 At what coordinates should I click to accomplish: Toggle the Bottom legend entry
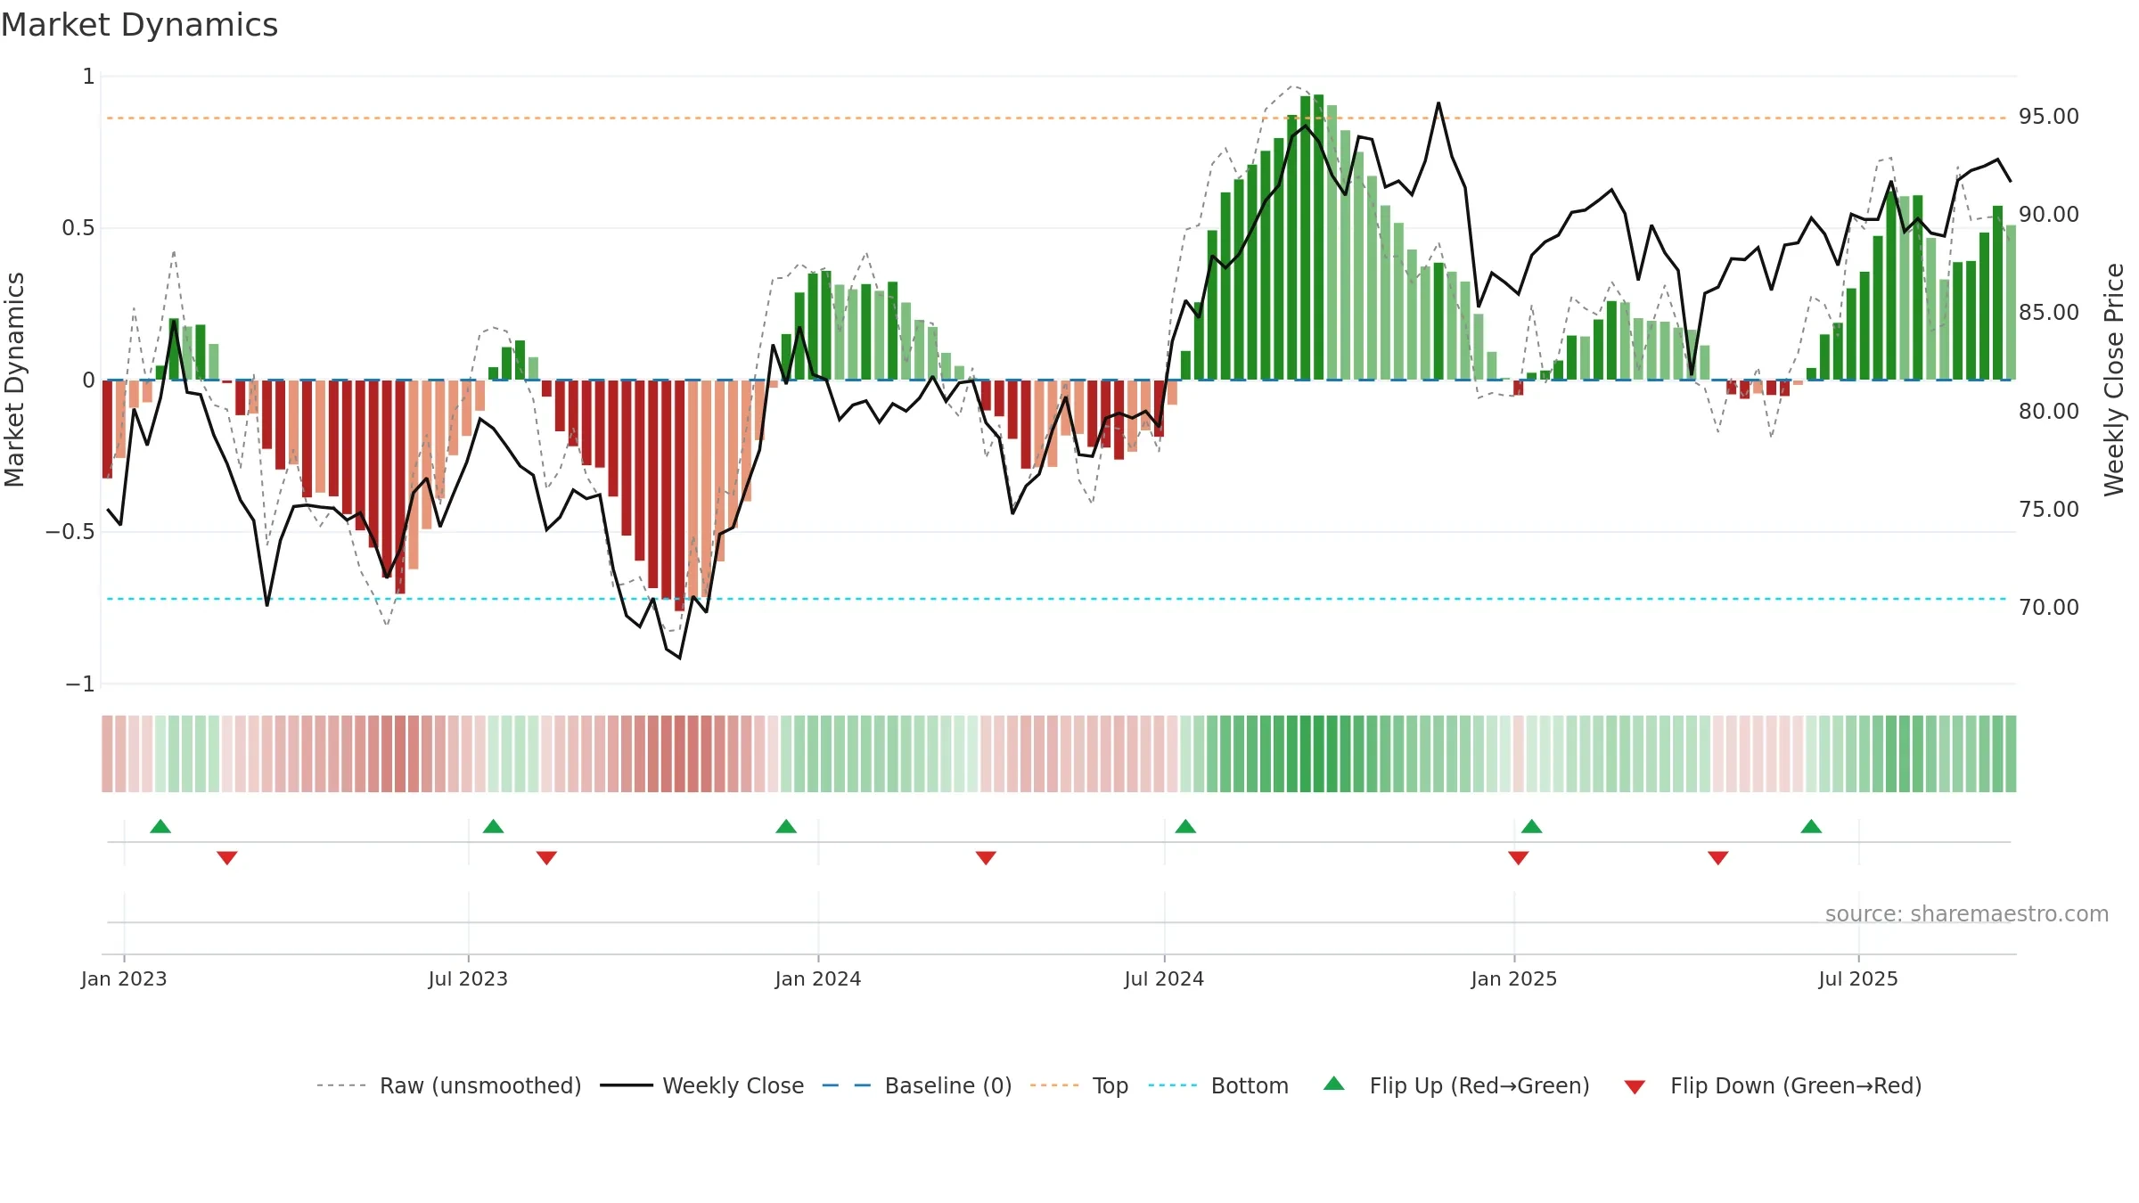tap(1218, 1085)
